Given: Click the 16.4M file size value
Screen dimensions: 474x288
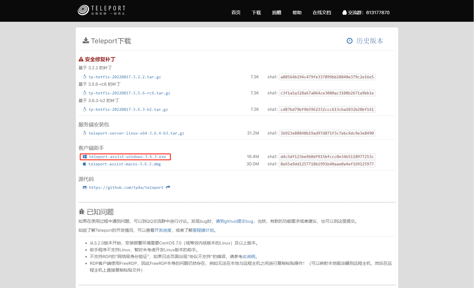Looking at the screenshot, I should (x=253, y=157).
